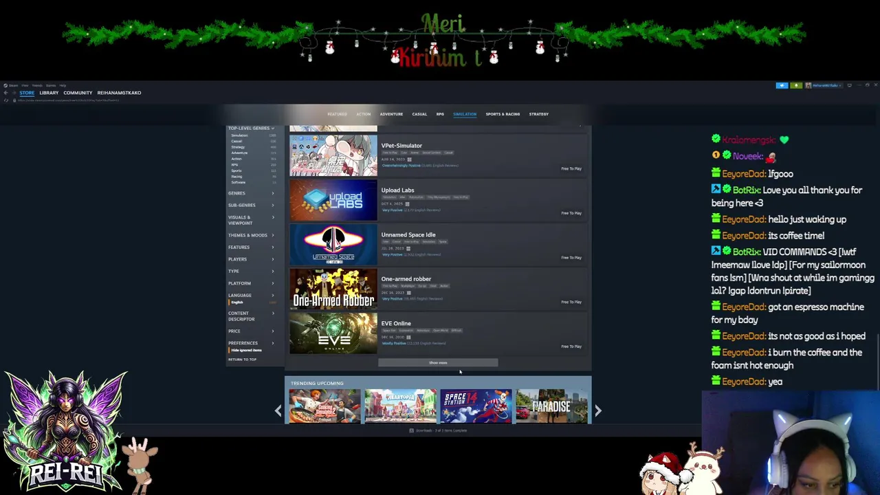Open EVE Online game title
Image resolution: width=880 pixels, height=495 pixels.
[396, 324]
